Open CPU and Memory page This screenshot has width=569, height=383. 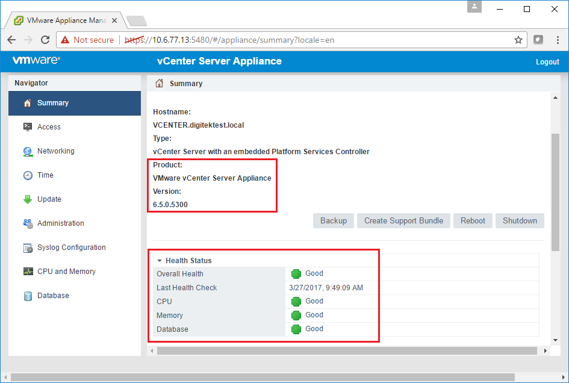point(75,271)
